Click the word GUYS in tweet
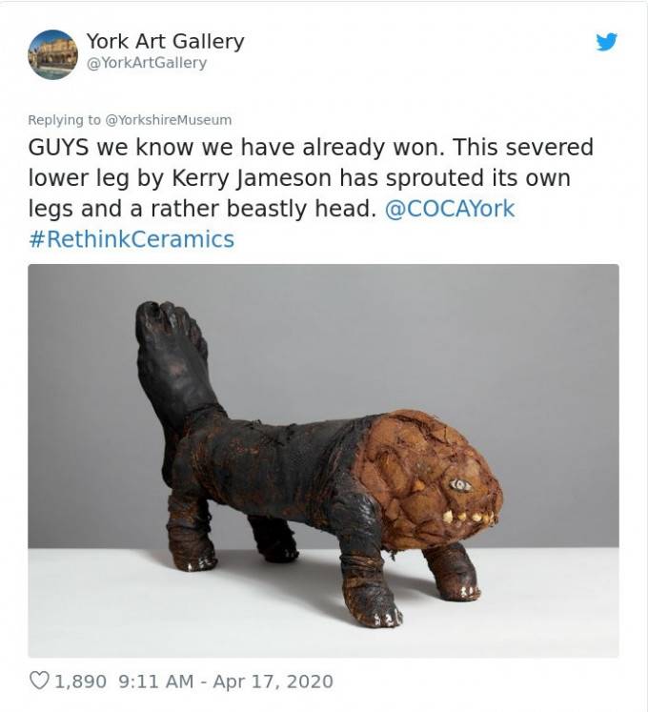Viewport: 648px width, 712px height. [58, 147]
